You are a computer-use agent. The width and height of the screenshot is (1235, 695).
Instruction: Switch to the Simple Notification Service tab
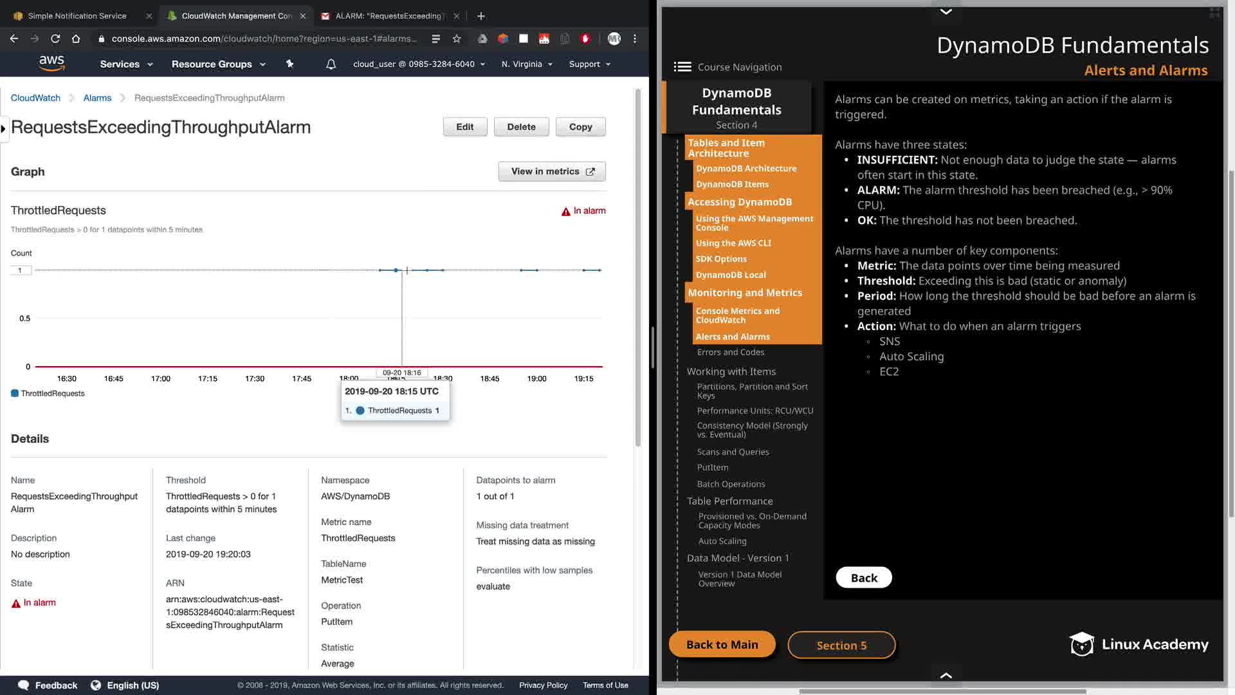(x=77, y=15)
